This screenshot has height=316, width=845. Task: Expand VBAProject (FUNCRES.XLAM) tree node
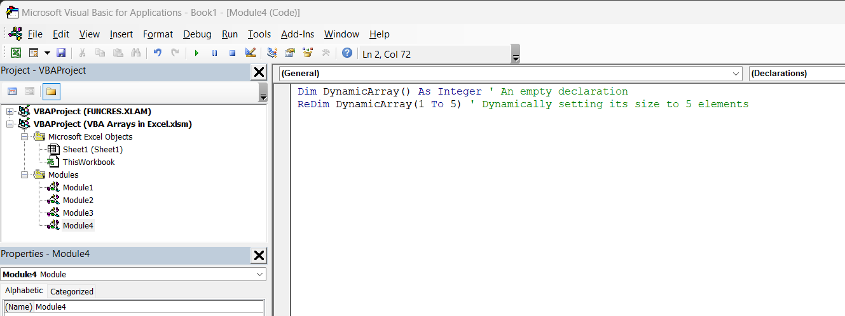10,112
